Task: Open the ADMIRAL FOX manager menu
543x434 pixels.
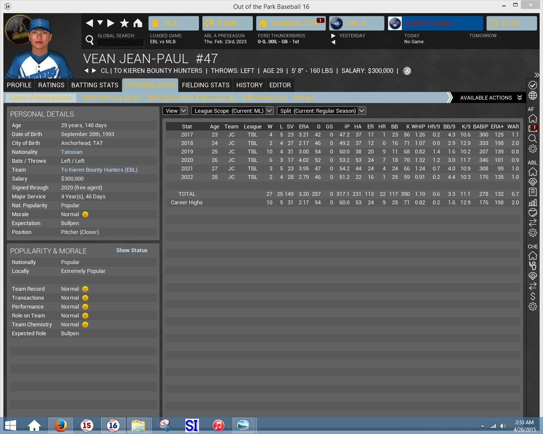Action: pos(291,23)
